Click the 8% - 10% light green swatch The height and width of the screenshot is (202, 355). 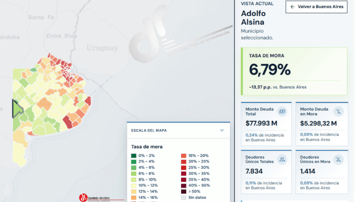tap(133, 180)
